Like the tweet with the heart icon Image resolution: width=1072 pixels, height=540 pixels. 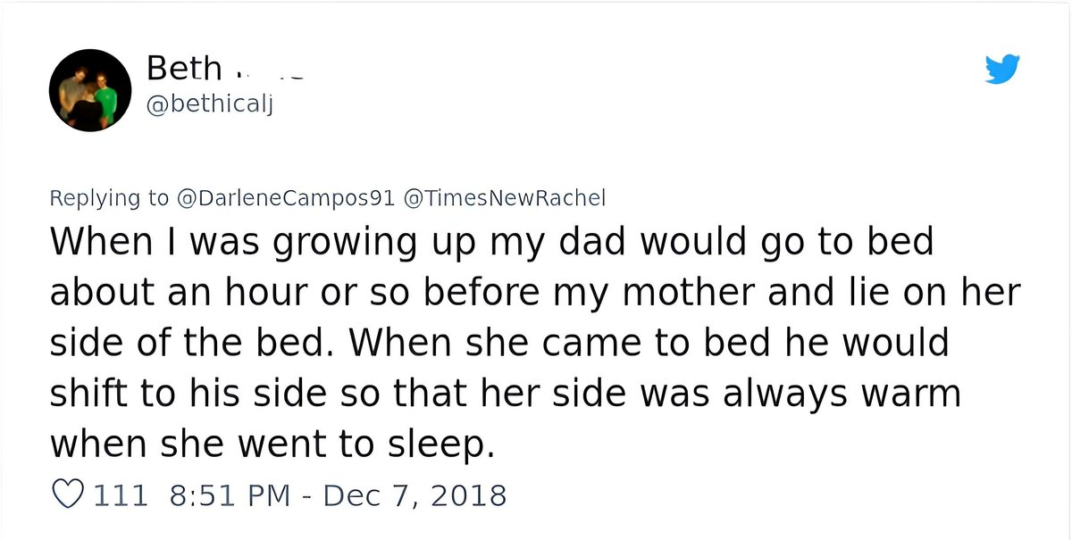point(69,494)
